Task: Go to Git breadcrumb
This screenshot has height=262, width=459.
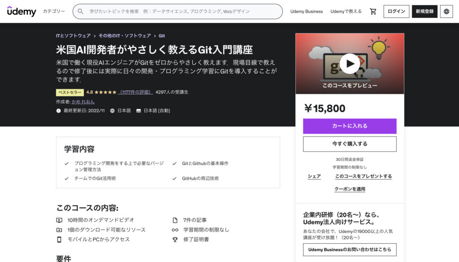Action: click(161, 36)
